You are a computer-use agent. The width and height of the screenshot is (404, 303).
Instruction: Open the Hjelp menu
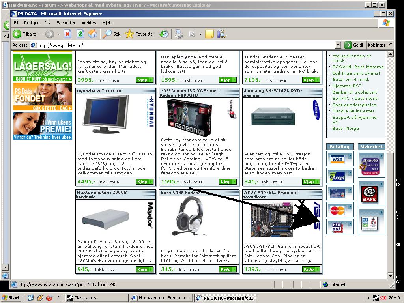coord(107,23)
